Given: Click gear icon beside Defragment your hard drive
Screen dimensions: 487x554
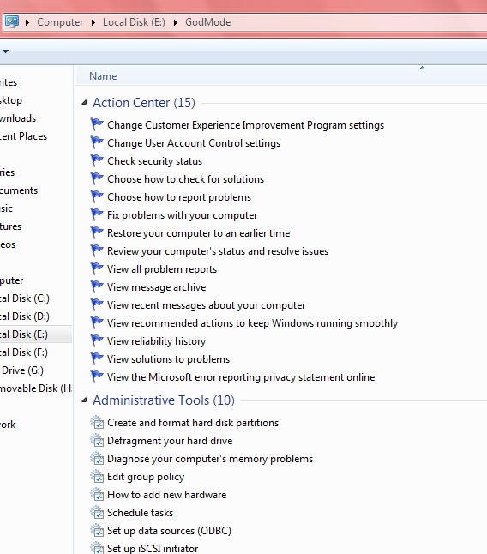Looking at the screenshot, I should 97,440.
